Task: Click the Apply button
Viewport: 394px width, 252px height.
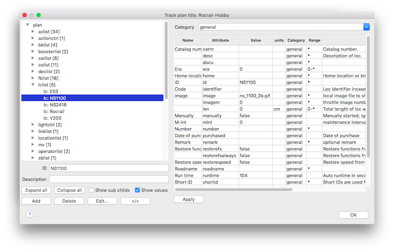Action: pos(188,199)
